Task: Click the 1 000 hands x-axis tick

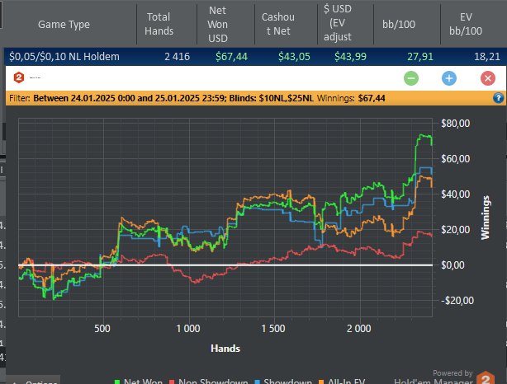Action: point(188,329)
